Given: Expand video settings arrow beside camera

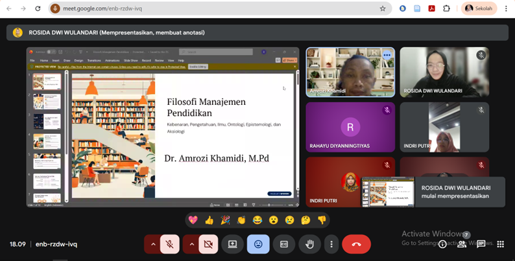Looking at the screenshot, I should 191,244.
